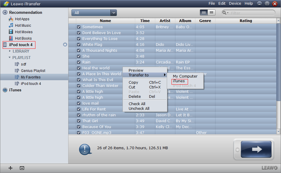
Task: Select the iTunes library in sidebar
Action: click(x=15, y=90)
